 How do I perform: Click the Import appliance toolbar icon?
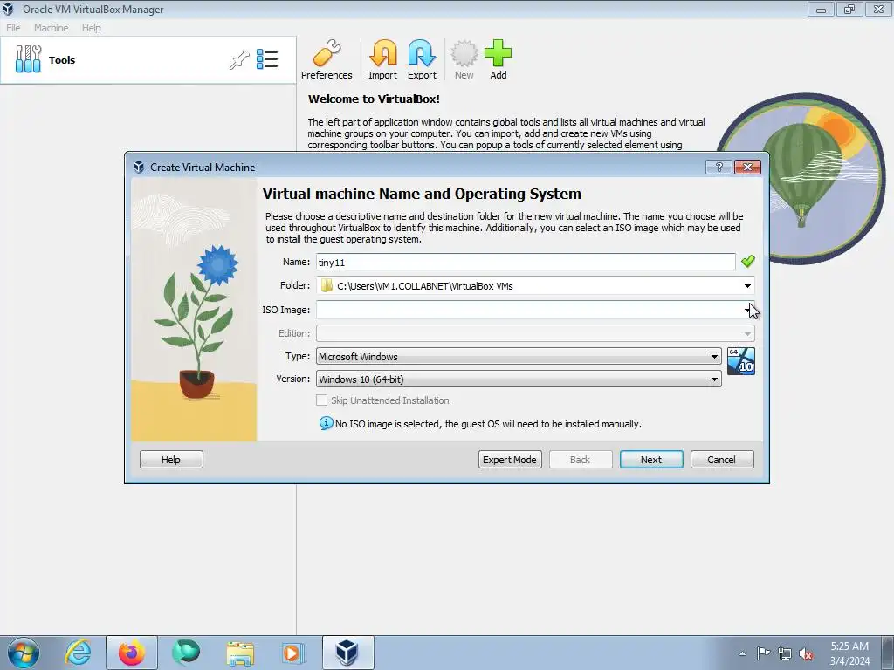pos(382,60)
